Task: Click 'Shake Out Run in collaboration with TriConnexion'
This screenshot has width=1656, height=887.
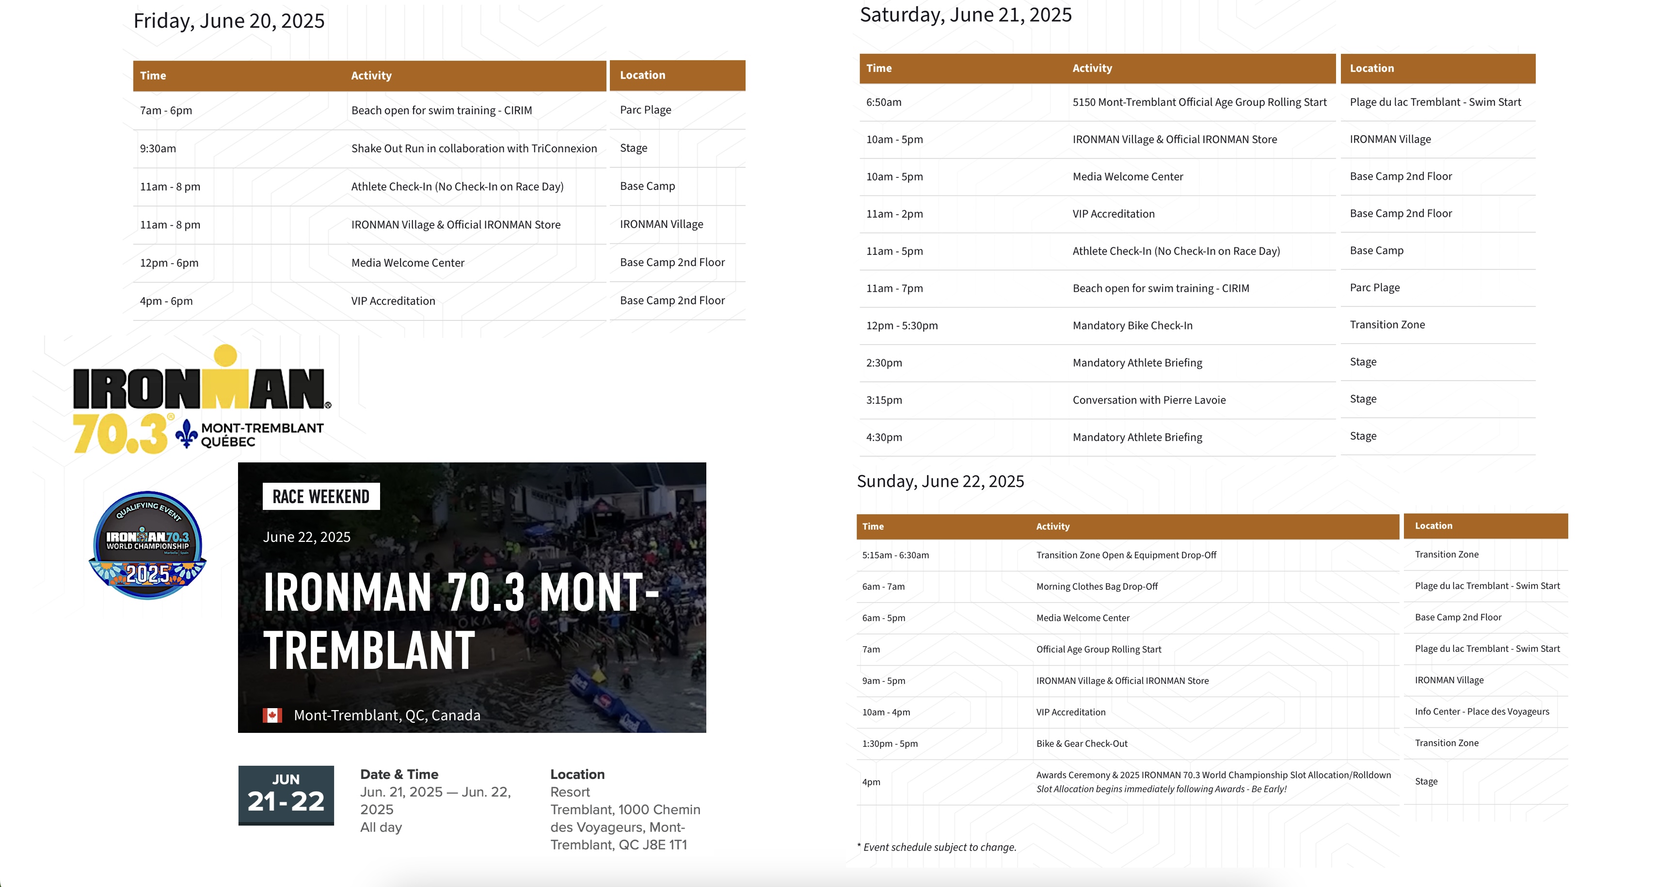Action: click(x=474, y=148)
